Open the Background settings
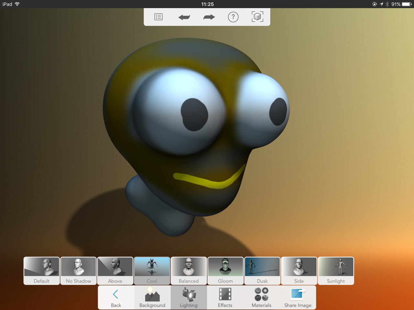The width and height of the screenshot is (414, 310). pos(152,297)
